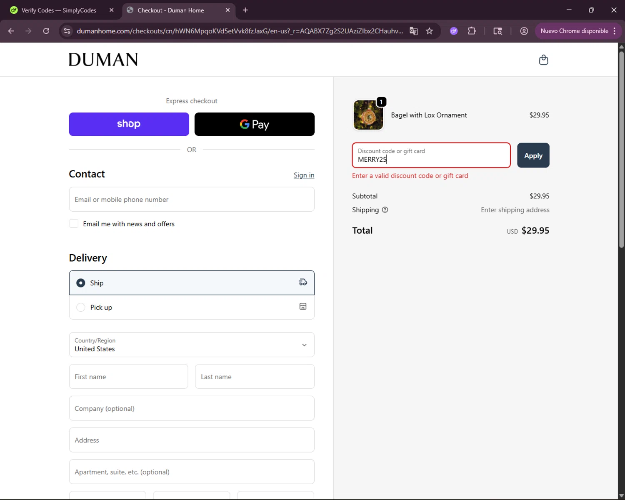The height and width of the screenshot is (500, 625).
Task: Click the Apply discount button
Action: [x=533, y=155]
